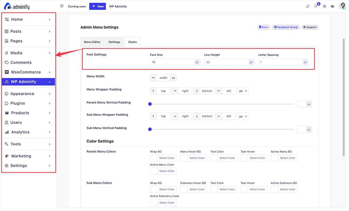The height and width of the screenshot is (211, 349).
Task: Click Sub Menu Wrapper Padding down-arrow icon
Action: 197,116
